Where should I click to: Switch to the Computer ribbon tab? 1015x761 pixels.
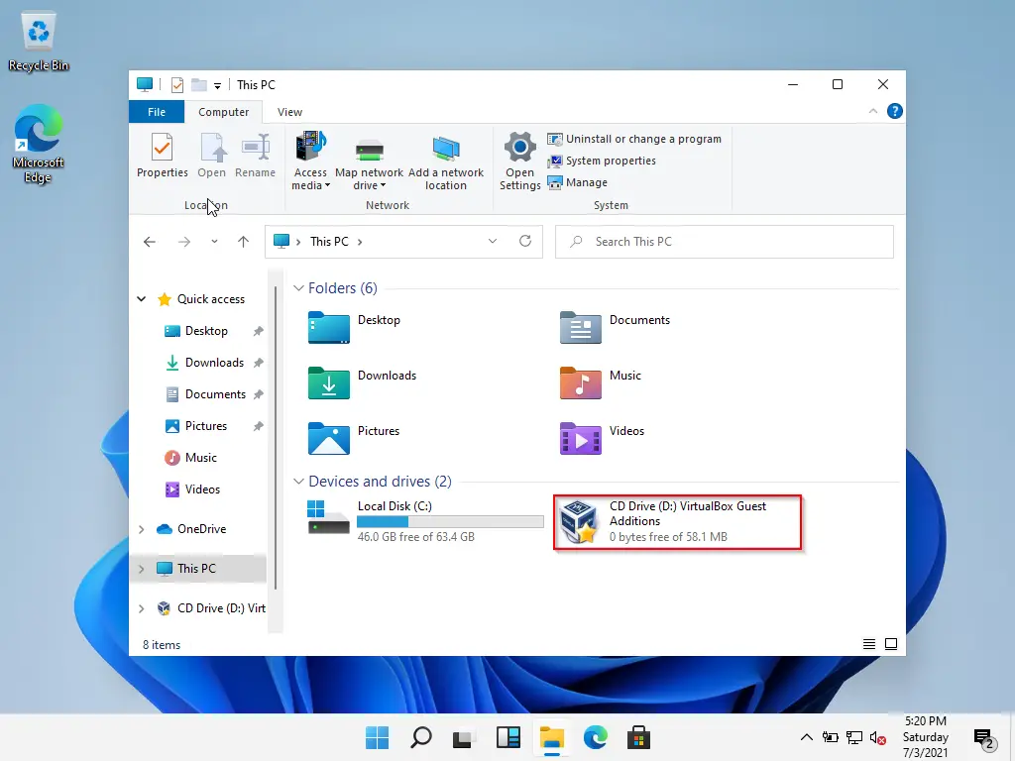point(223,112)
